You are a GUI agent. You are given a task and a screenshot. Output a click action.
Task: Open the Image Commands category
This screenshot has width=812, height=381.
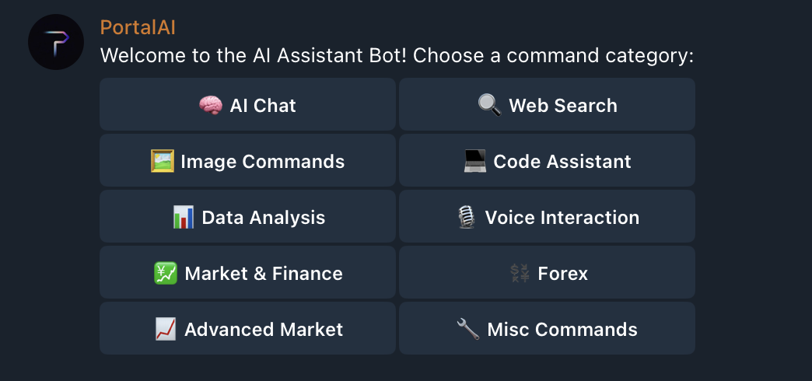247,160
